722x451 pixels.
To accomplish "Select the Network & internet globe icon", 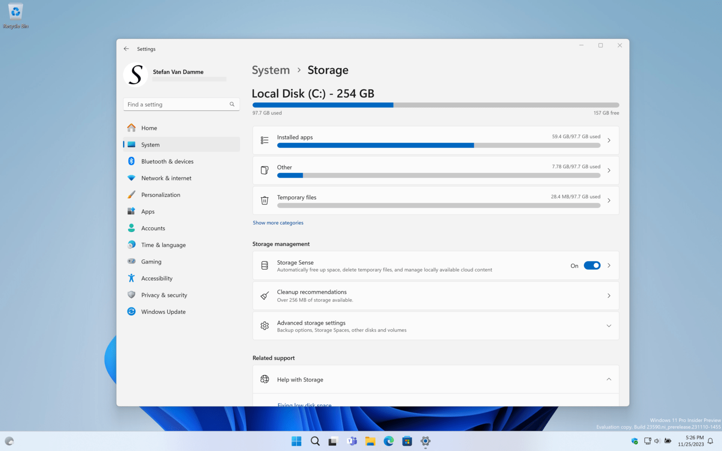I will click(131, 178).
